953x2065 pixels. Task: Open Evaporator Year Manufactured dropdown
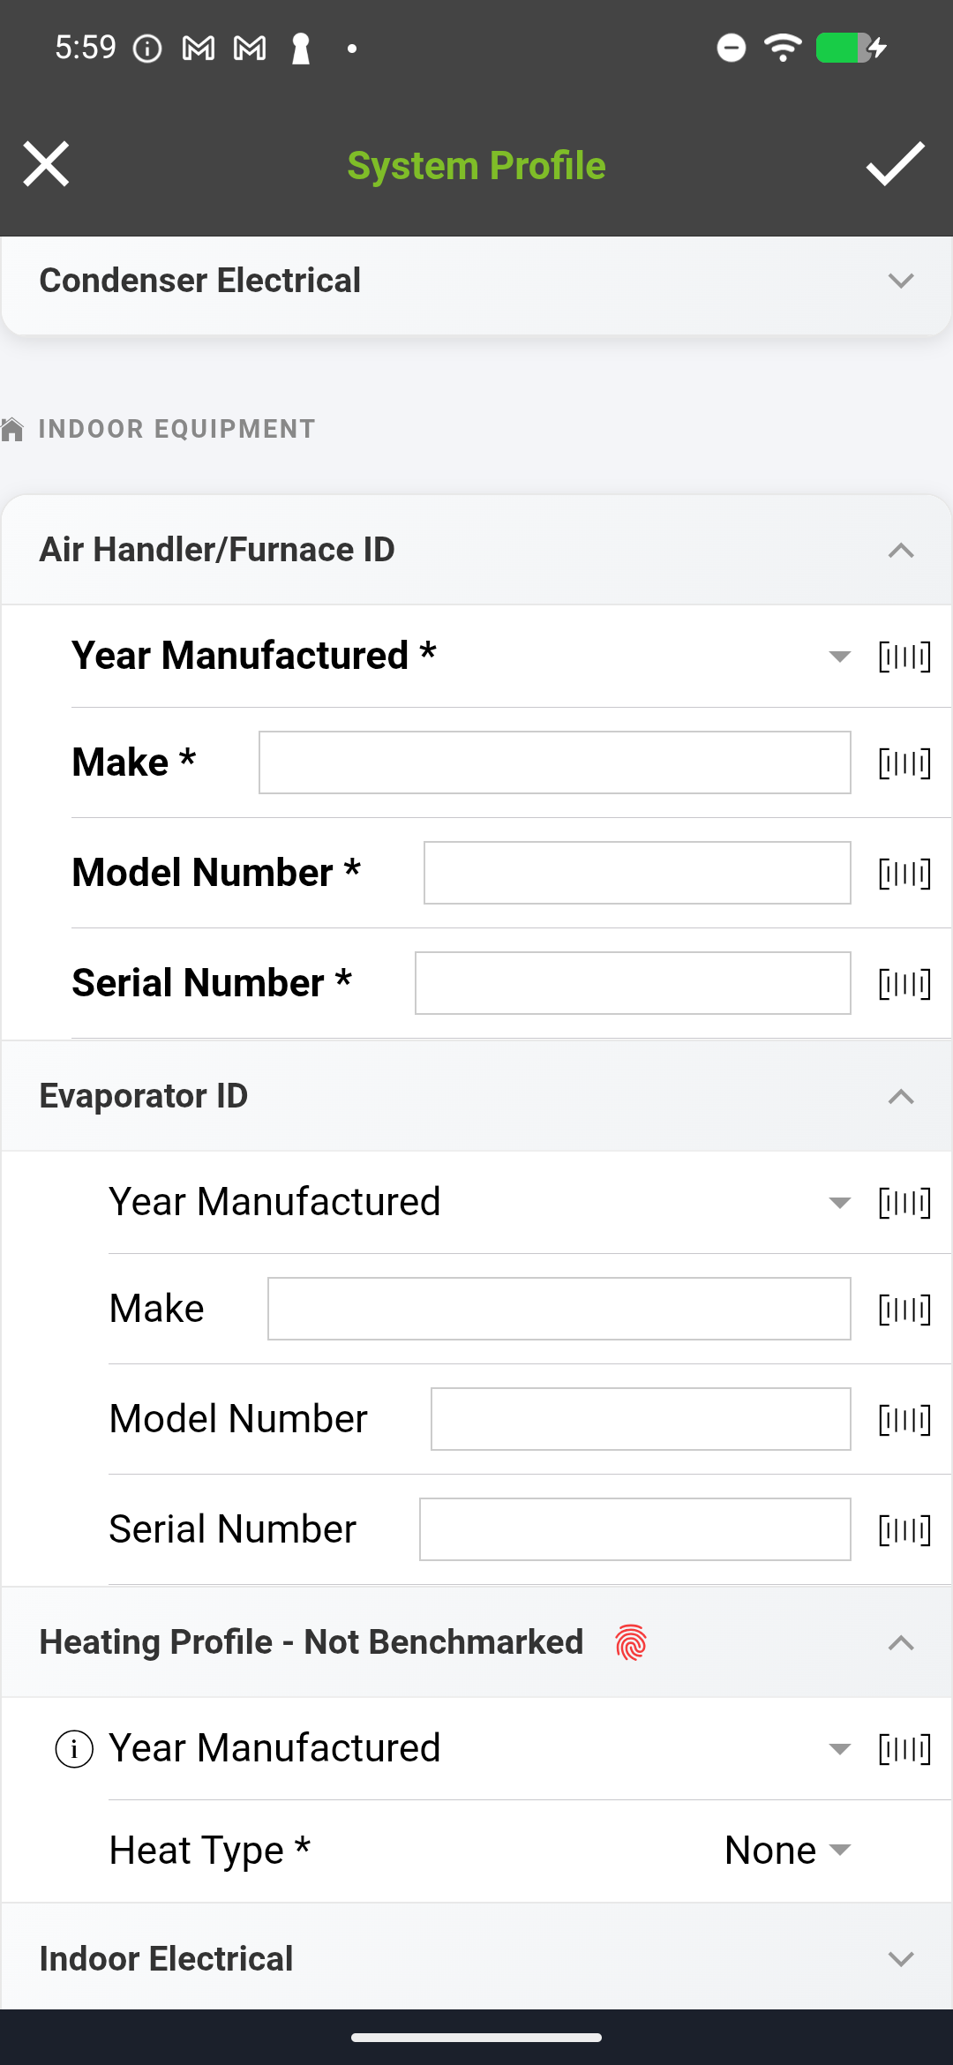tap(839, 1203)
